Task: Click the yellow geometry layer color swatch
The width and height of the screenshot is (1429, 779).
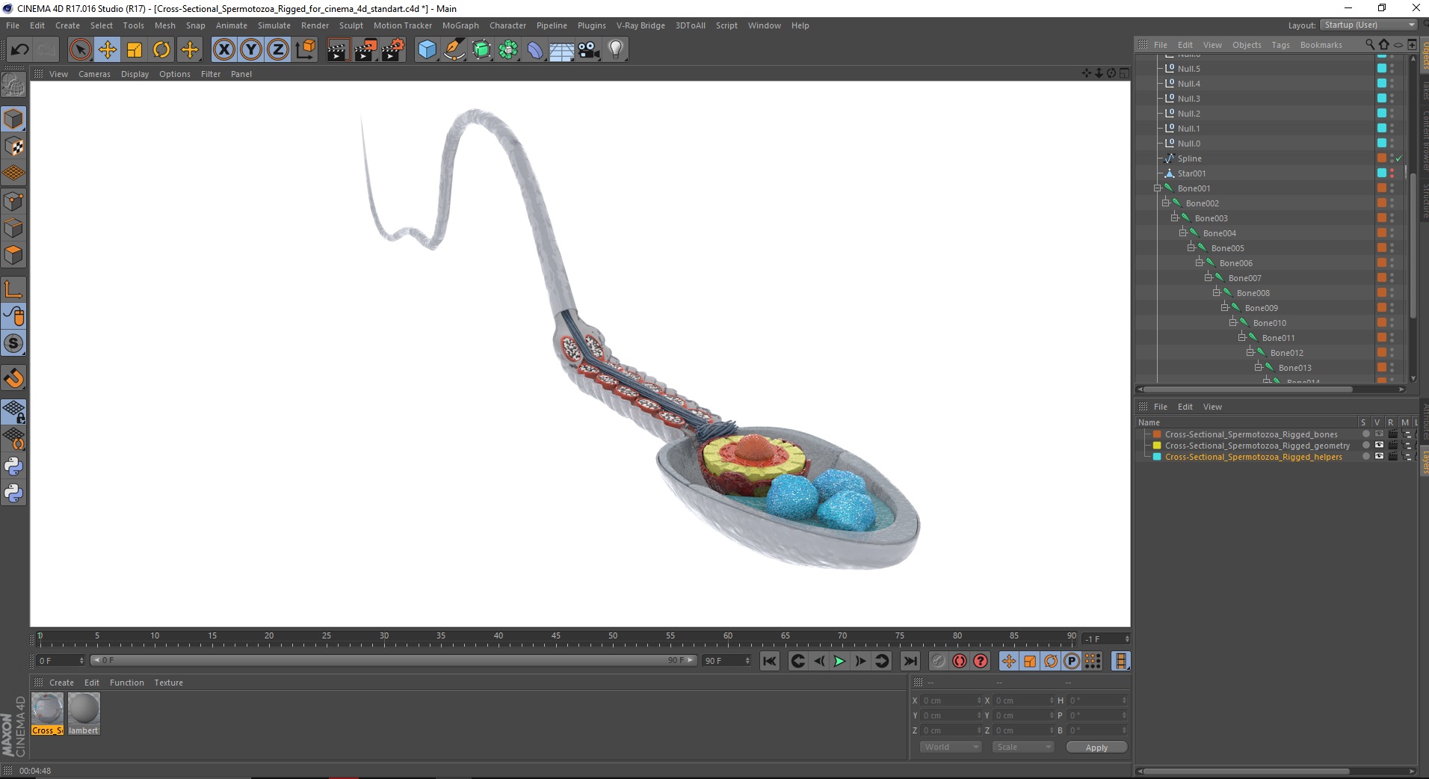Action: tap(1157, 446)
